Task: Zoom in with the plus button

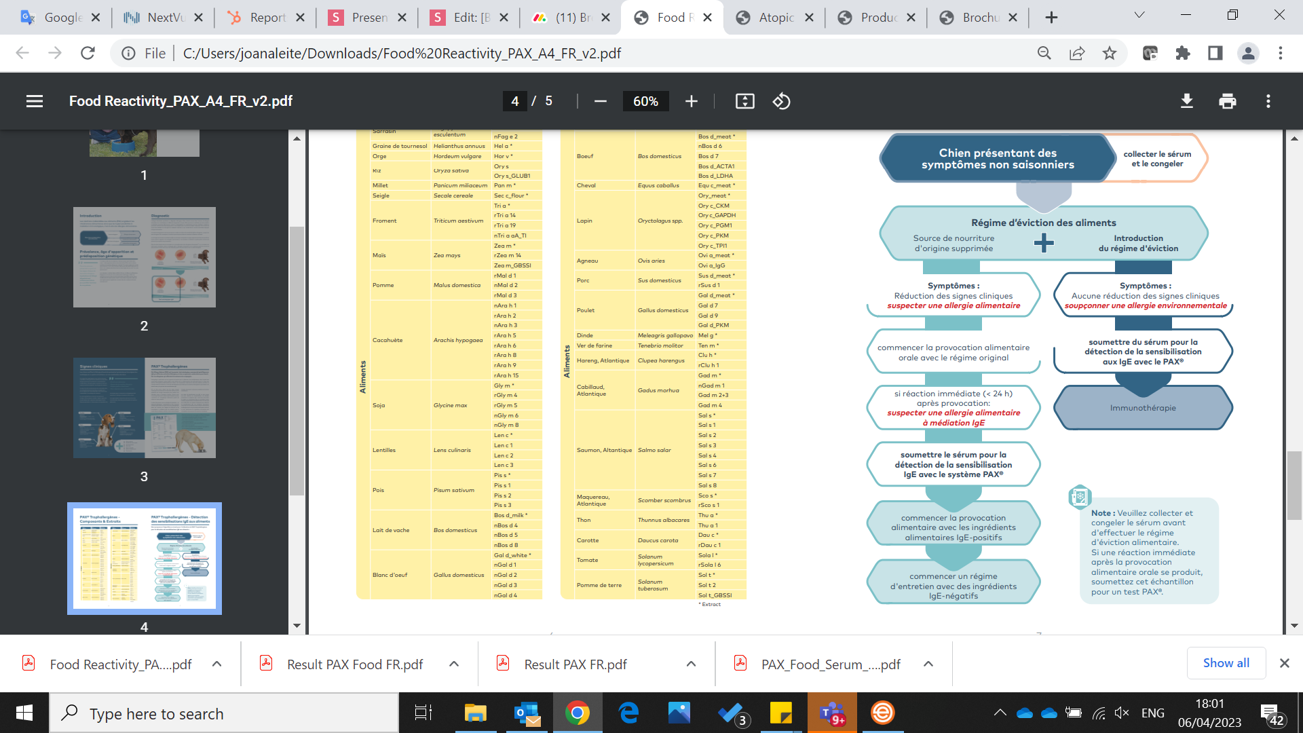Action: coord(691,101)
